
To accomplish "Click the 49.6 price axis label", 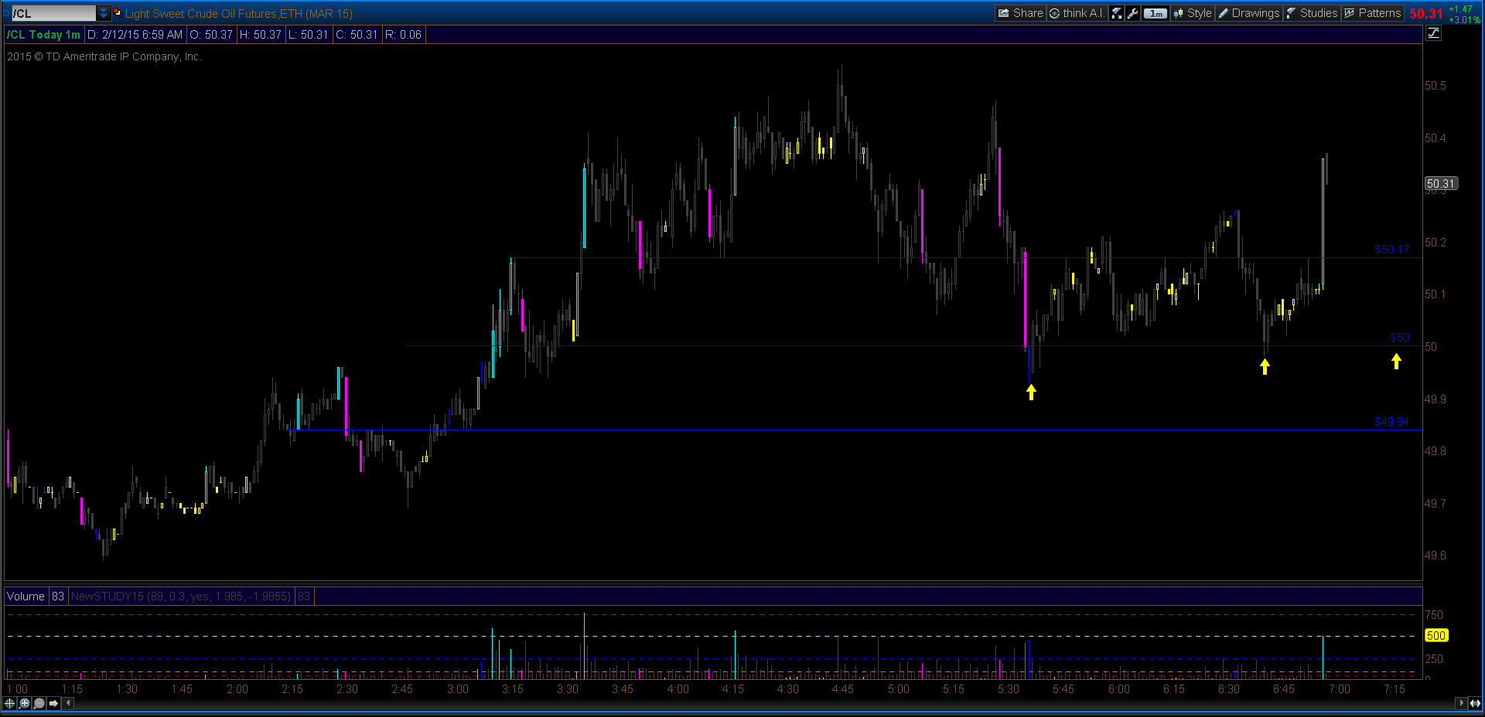I will click(x=1435, y=556).
